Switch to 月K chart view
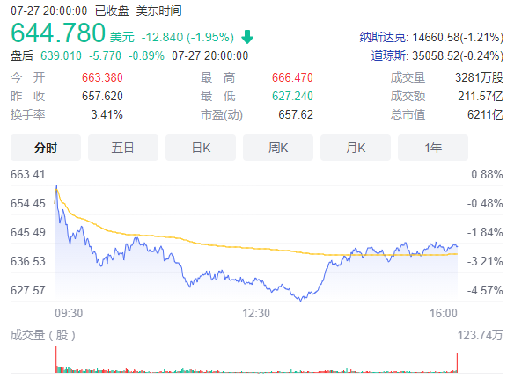The image size is (529, 378). coord(355,149)
